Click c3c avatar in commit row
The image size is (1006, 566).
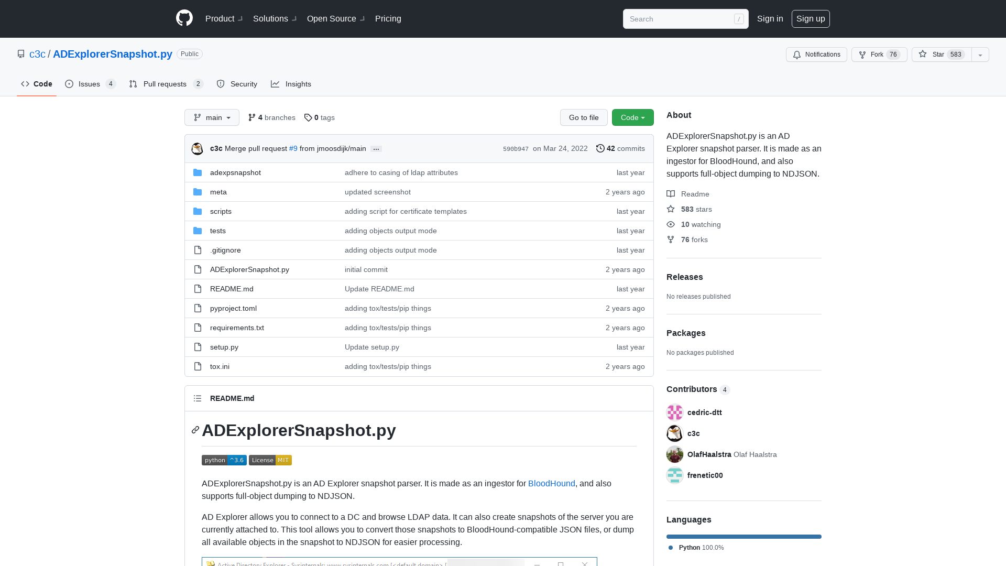(198, 149)
